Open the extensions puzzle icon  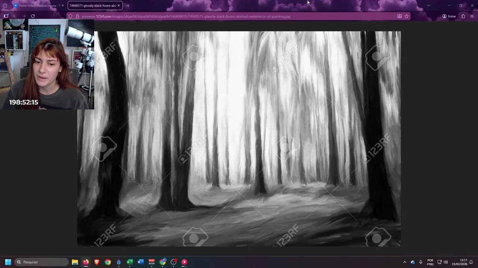point(463,16)
